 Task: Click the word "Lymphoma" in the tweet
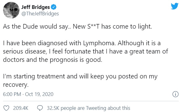point(99,43)
